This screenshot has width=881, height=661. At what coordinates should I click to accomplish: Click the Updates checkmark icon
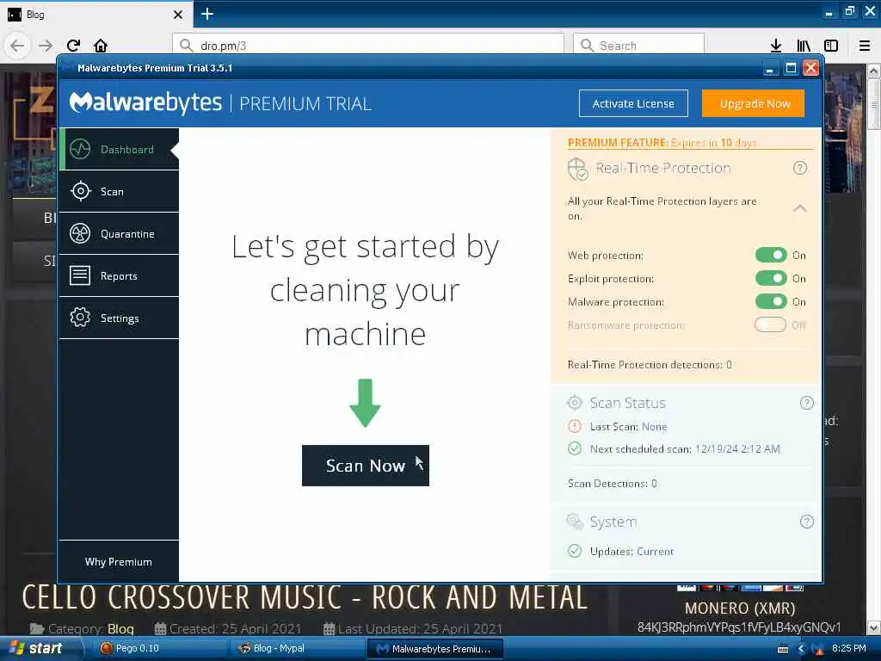[x=574, y=551]
